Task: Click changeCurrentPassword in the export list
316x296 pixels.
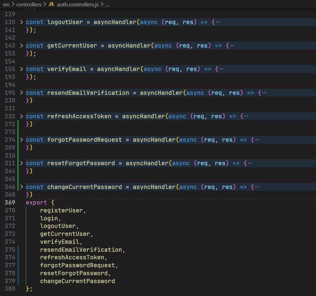Action: pos(77,281)
